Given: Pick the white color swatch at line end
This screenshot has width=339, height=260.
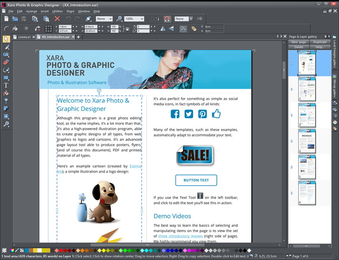Looking at the screenshot, I should click(249, 250).
